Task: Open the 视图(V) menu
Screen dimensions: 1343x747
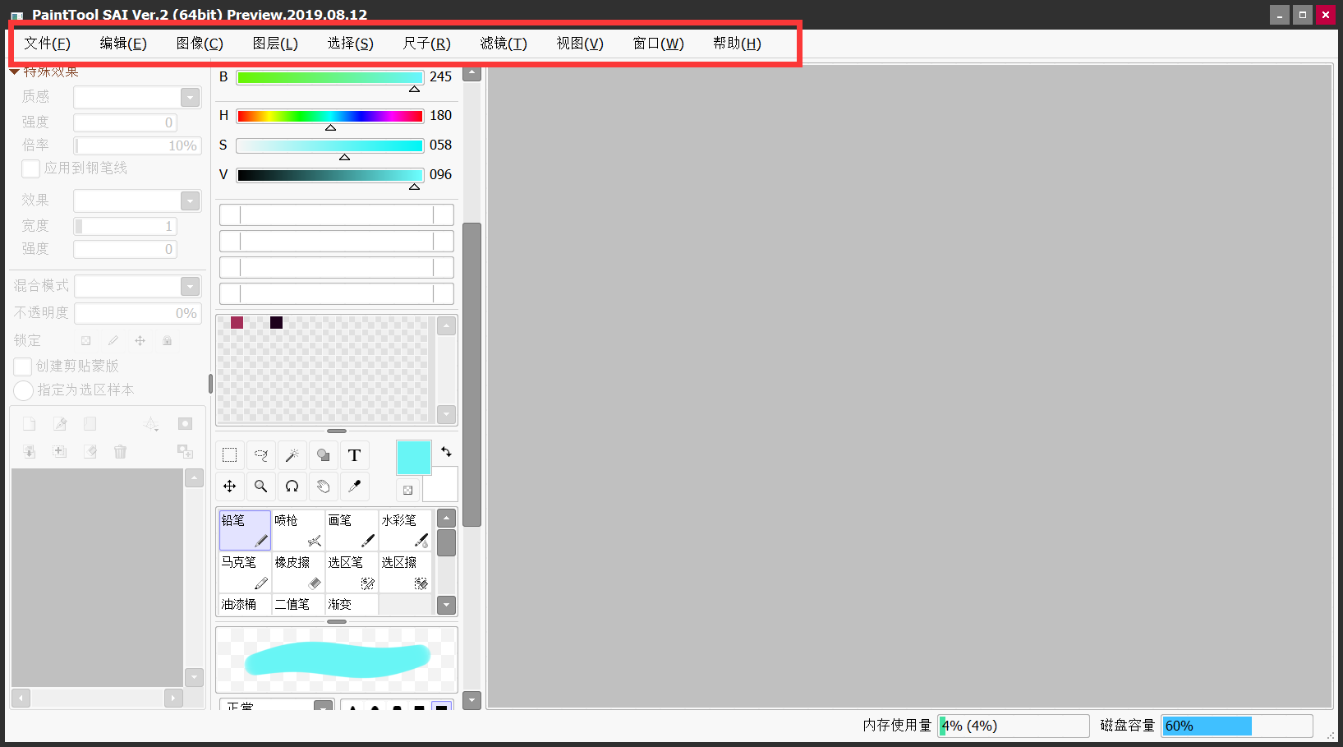Action: (x=580, y=44)
